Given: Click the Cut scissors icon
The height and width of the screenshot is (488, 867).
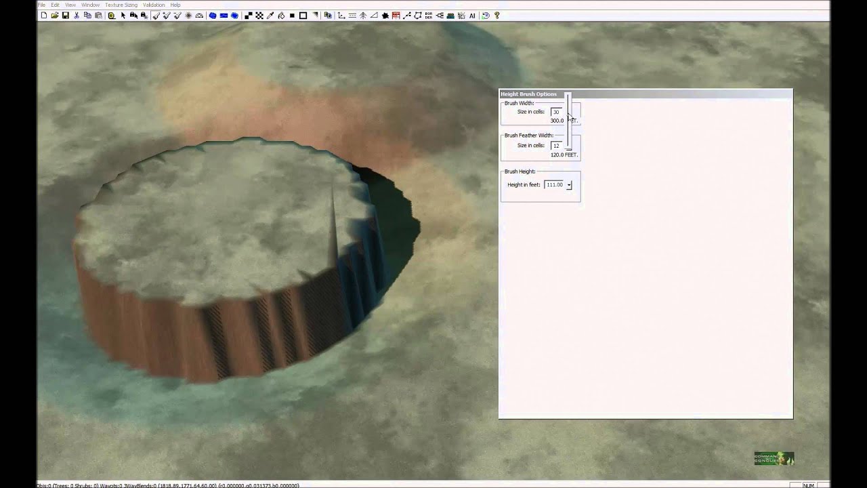Looking at the screenshot, I should [77, 15].
